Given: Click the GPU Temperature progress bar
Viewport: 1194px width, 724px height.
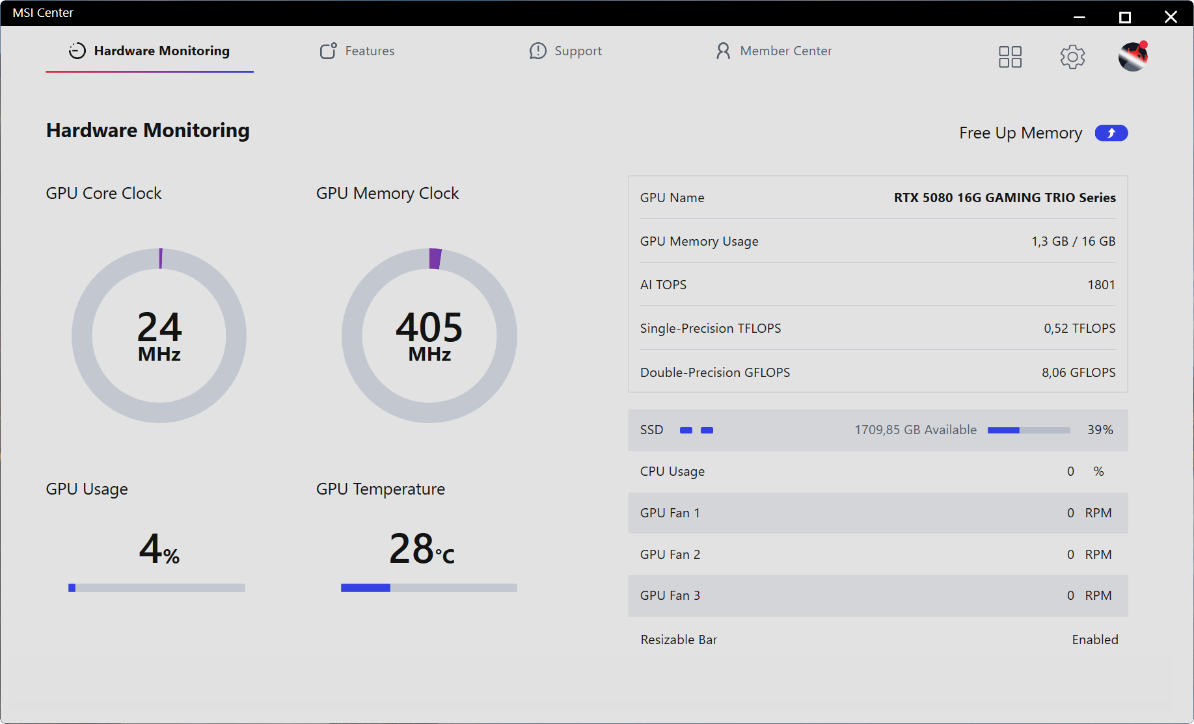Looking at the screenshot, I should click(x=429, y=588).
